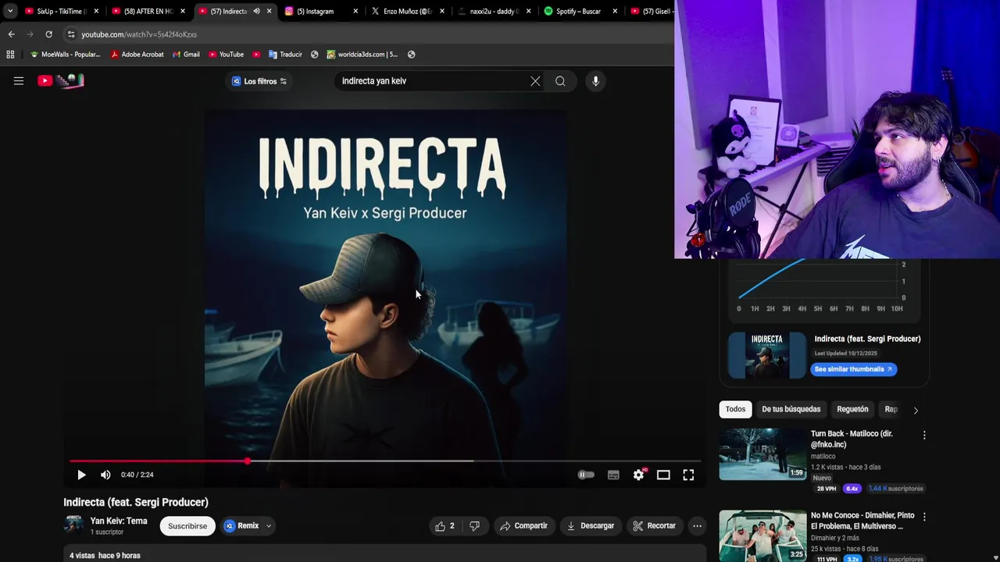
Task: Click the Remix button
Action: click(x=241, y=526)
